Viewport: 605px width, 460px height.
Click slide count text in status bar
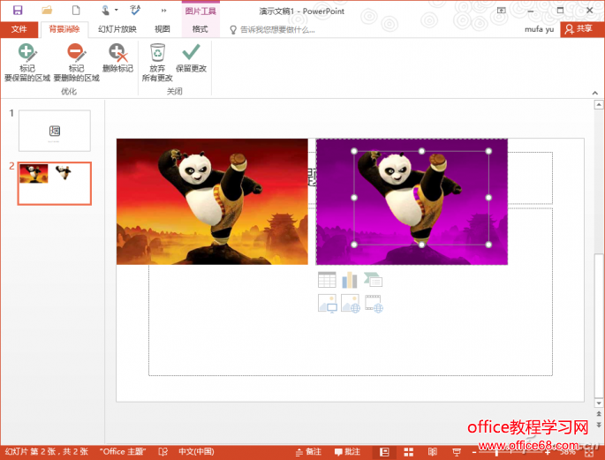[46, 451]
